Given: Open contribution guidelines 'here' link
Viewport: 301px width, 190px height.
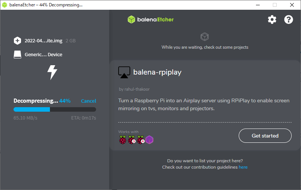Looking at the screenshot, I should click(x=243, y=167).
